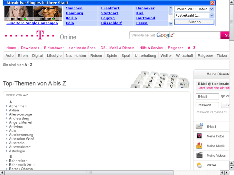Open the Home navigation item

tap(11, 48)
